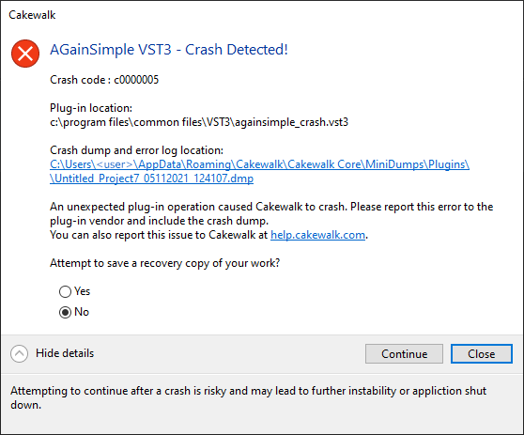Collapse details using the circled chevron icon
The image size is (524, 435).
[x=19, y=353]
